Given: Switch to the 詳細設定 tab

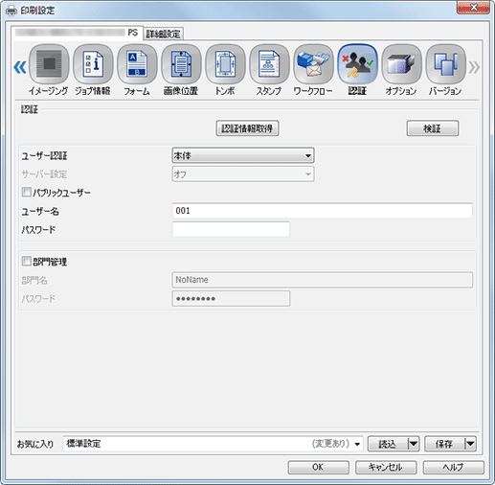Looking at the screenshot, I should [163, 34].
